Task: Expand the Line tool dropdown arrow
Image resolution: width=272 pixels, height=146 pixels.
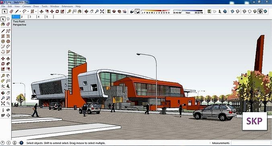Action: 20,11
